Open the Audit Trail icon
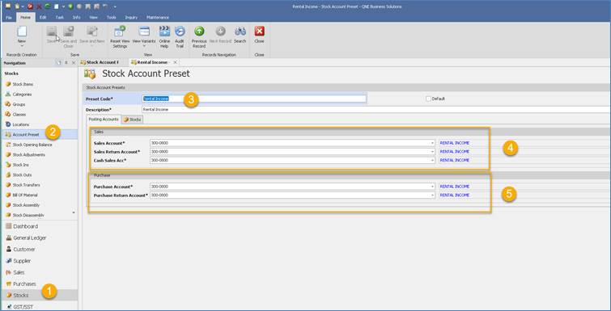The height and width of the screenshot is (311, 611). 180,32
